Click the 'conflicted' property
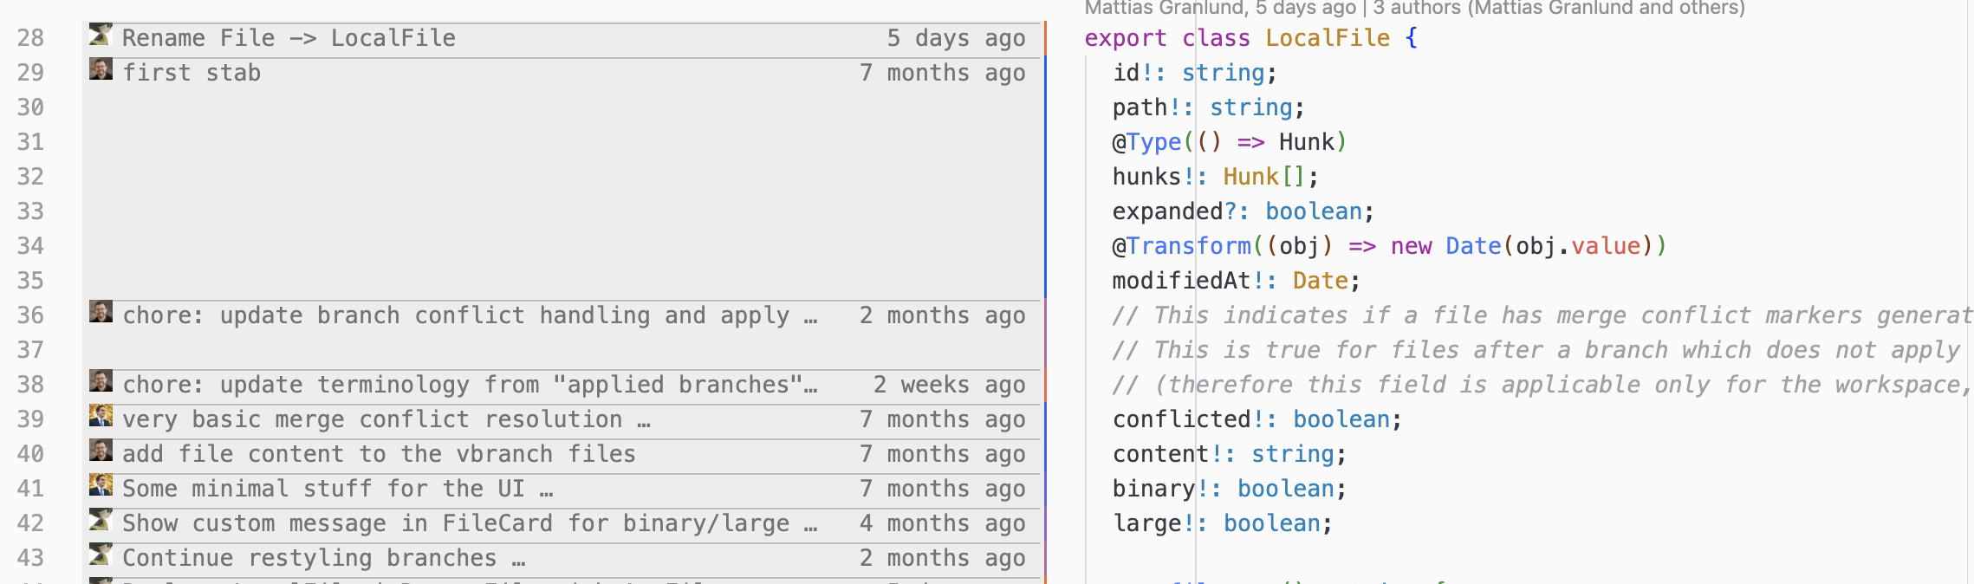 pos(1182,419)
